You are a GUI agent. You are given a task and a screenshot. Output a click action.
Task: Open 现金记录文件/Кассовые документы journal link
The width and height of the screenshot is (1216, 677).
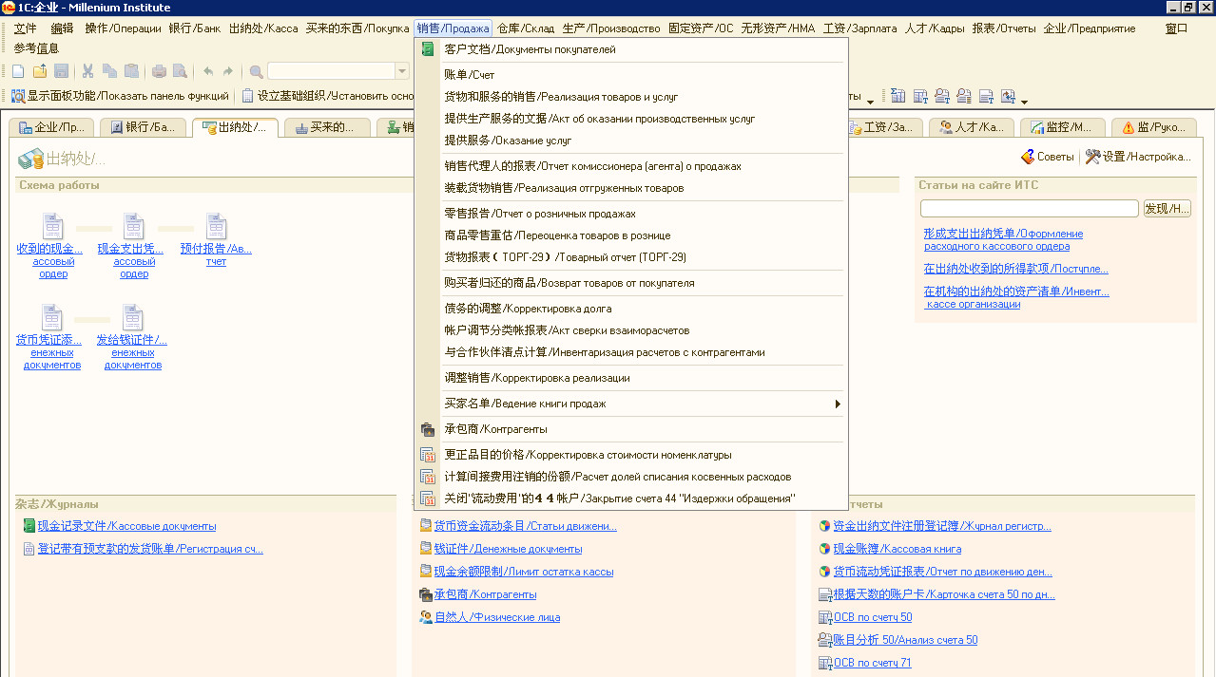click(126, 526)
